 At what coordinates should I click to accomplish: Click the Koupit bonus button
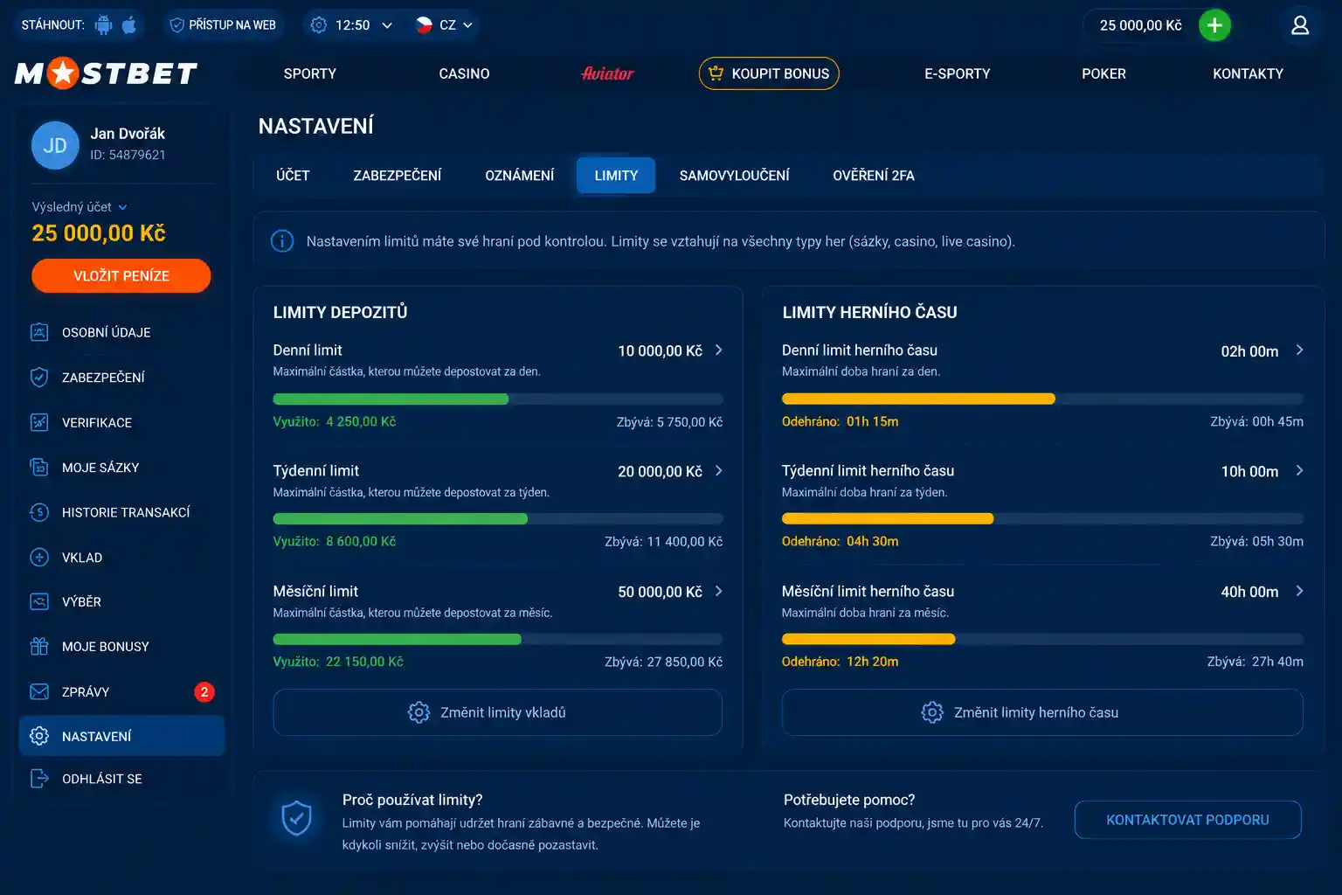click(x=769, y=73)
